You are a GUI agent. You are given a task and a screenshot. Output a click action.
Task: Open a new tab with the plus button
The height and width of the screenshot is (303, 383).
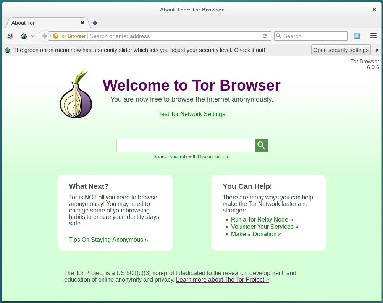coord(95,23)
